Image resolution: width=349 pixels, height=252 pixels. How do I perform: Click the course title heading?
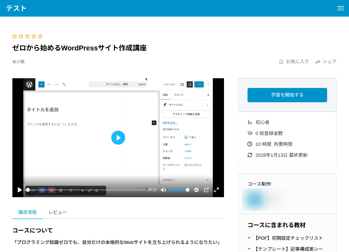coord(80,48)
